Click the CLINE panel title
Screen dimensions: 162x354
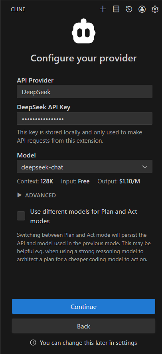[x=18, y=10]
